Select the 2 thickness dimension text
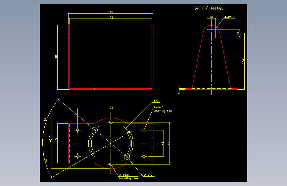287x186 pixels. point(177,93)
